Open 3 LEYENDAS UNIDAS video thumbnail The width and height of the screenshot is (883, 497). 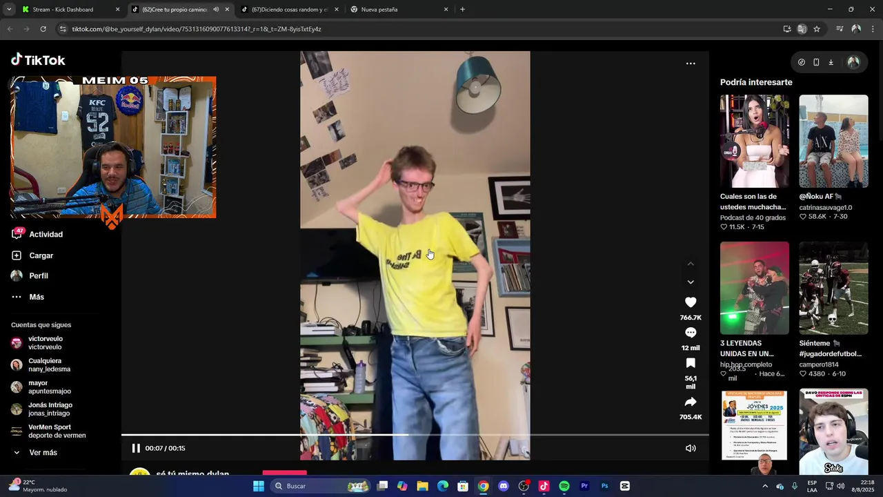755,288
